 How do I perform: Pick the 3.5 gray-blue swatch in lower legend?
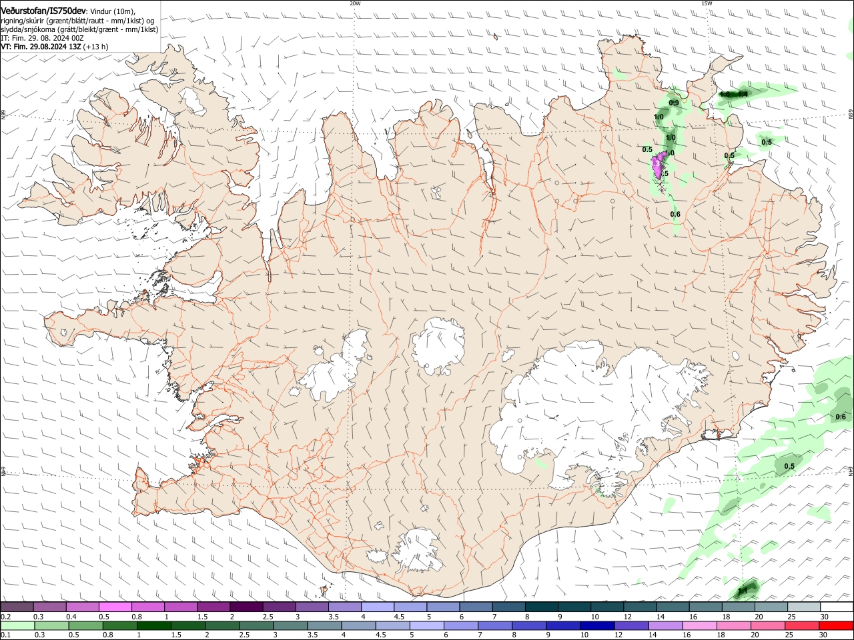pyautogui.click(x=324, y=626)
